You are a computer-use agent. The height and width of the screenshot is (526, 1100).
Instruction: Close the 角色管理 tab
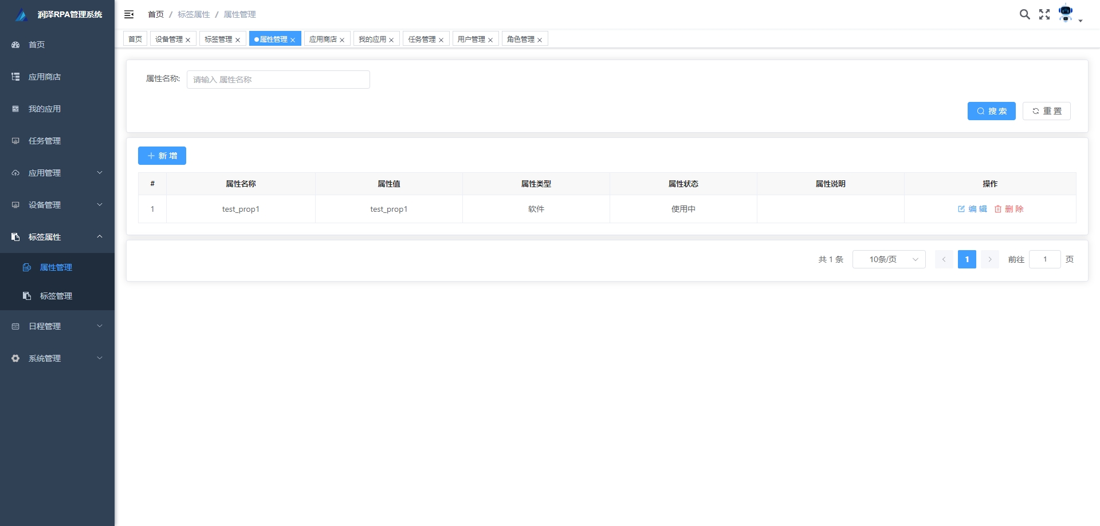(540, 40)
